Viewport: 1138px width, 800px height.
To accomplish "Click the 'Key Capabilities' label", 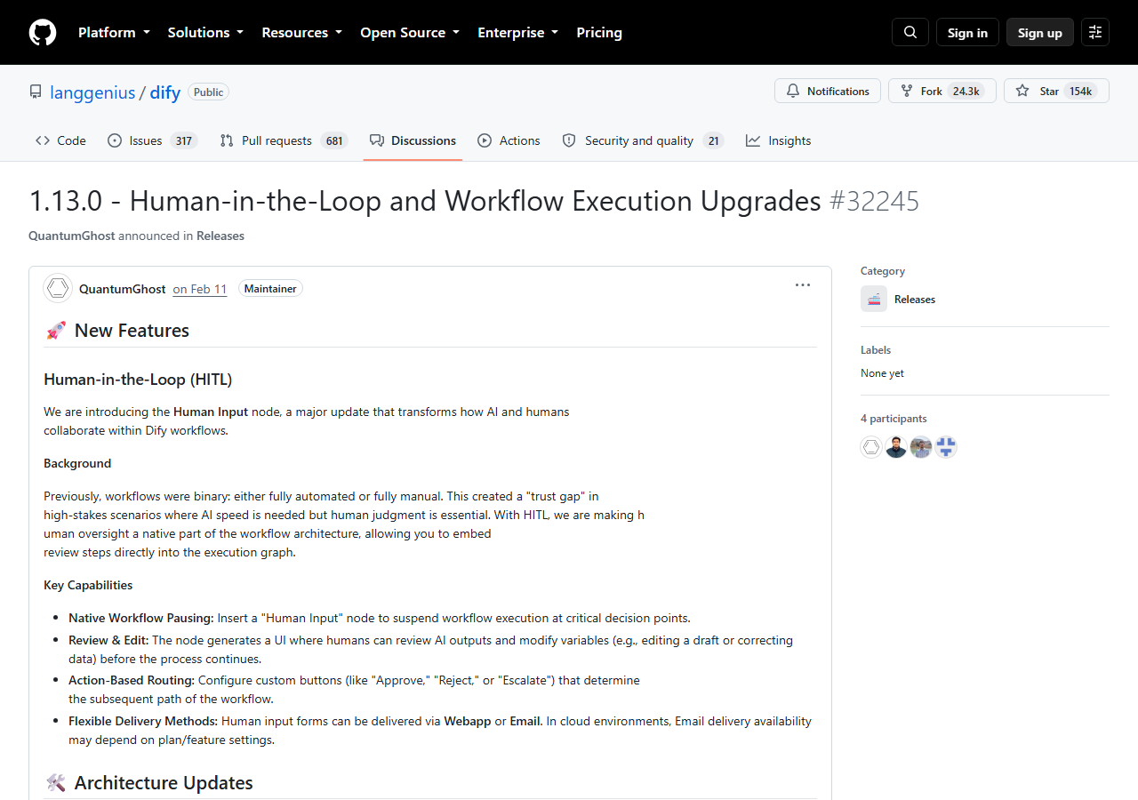I will click(x=88, y=585).
